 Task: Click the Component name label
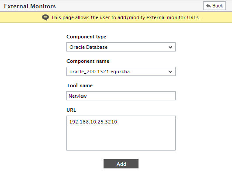pyautogui.click(x=88, y=61)
